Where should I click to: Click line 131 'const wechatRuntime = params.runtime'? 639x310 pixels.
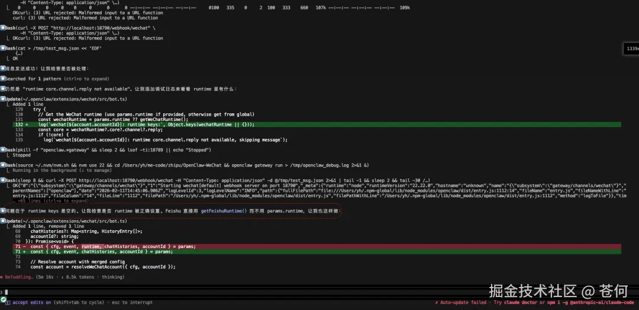[113, 120]
